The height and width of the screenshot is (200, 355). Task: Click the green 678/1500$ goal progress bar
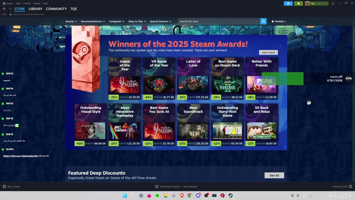282,79
